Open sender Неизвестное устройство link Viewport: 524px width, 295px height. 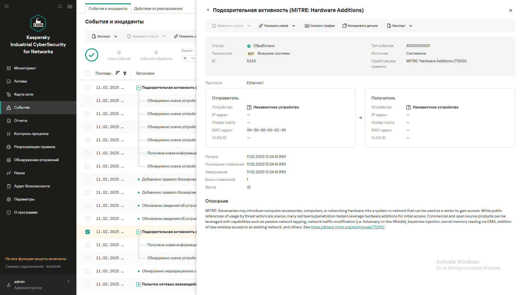[276, 107]
